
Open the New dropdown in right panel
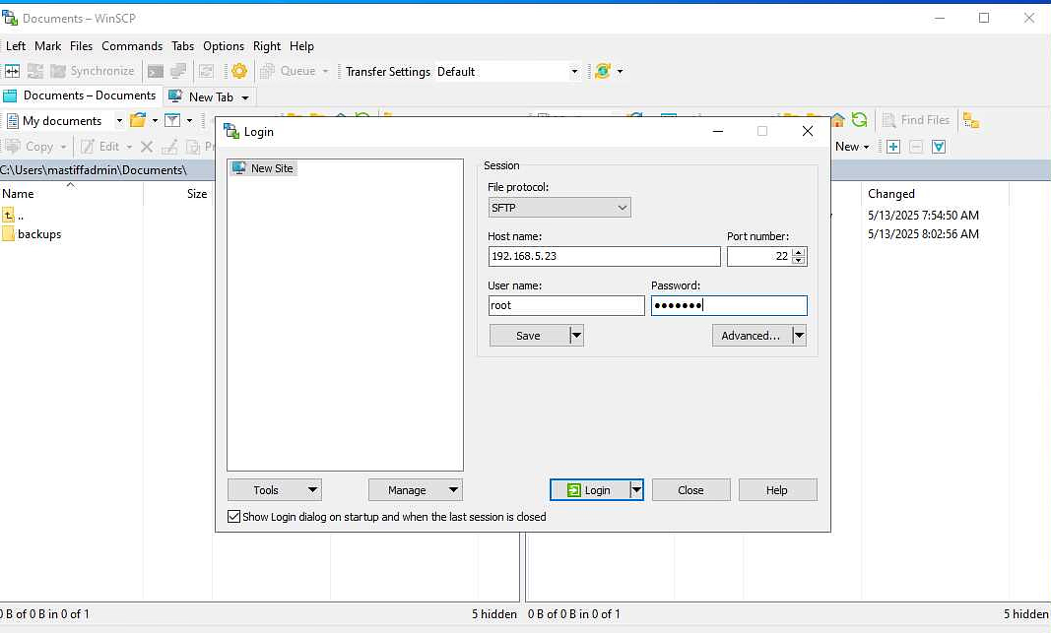[852, 147]
